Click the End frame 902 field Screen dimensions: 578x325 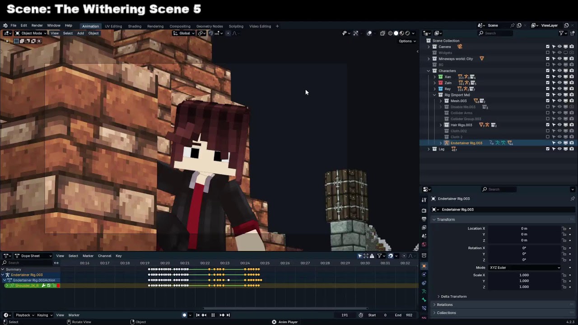(x=404, y=315)
